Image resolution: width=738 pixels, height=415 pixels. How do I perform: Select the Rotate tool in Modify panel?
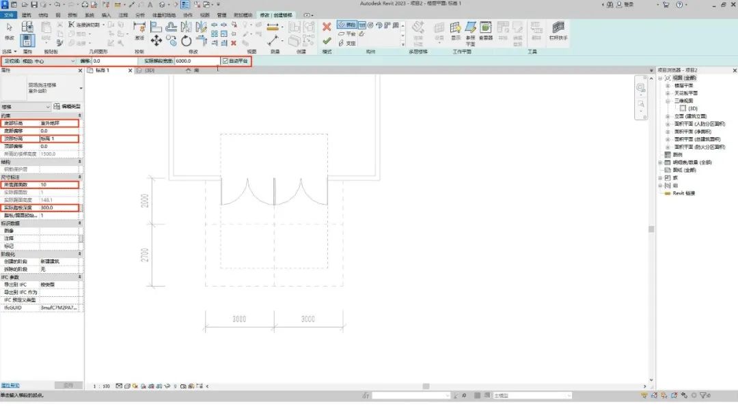(x=187, y=41)
